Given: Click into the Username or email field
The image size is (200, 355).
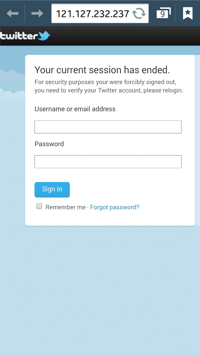Looking at the screenshot, I should point(108,127).
